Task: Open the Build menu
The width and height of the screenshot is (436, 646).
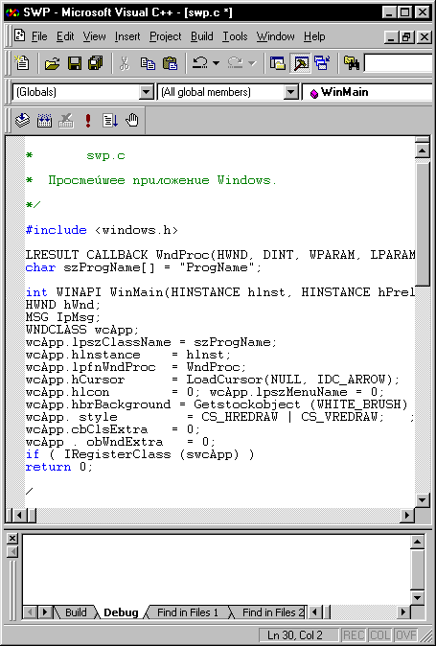Action: pyautogui.click(x=202, y=36)
